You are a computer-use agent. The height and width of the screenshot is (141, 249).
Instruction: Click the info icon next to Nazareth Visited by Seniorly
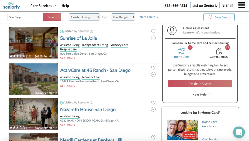[x=92, y=103]
